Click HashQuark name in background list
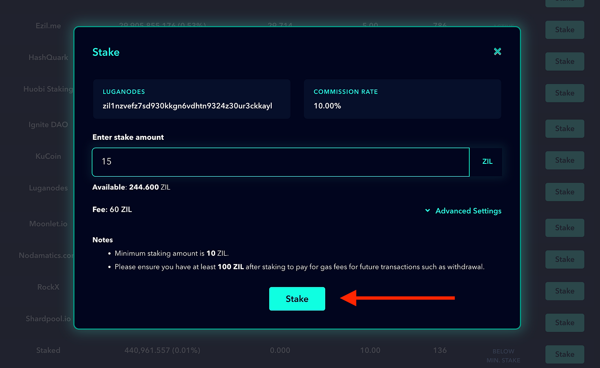The height and width of the screenshot is (368, 600). coord(48,57)
